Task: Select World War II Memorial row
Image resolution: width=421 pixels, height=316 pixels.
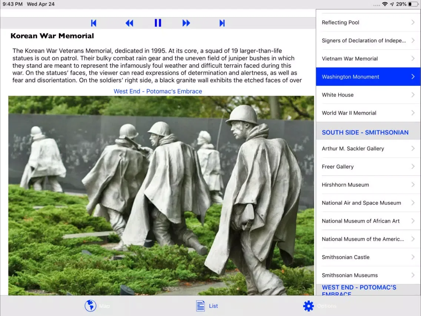Action: tap(368, 113)
